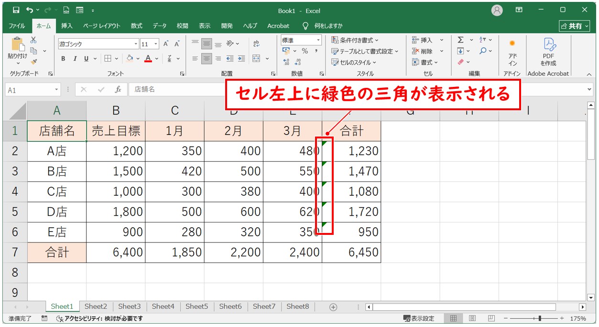Click the Cut scissors icon
This screenshot has height=327, width=599.
click(x=33, y=41)
